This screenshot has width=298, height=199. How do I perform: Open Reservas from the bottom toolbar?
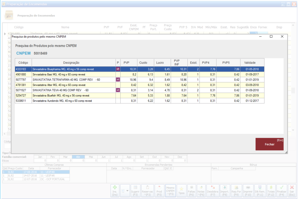click(x=147, y=191)
